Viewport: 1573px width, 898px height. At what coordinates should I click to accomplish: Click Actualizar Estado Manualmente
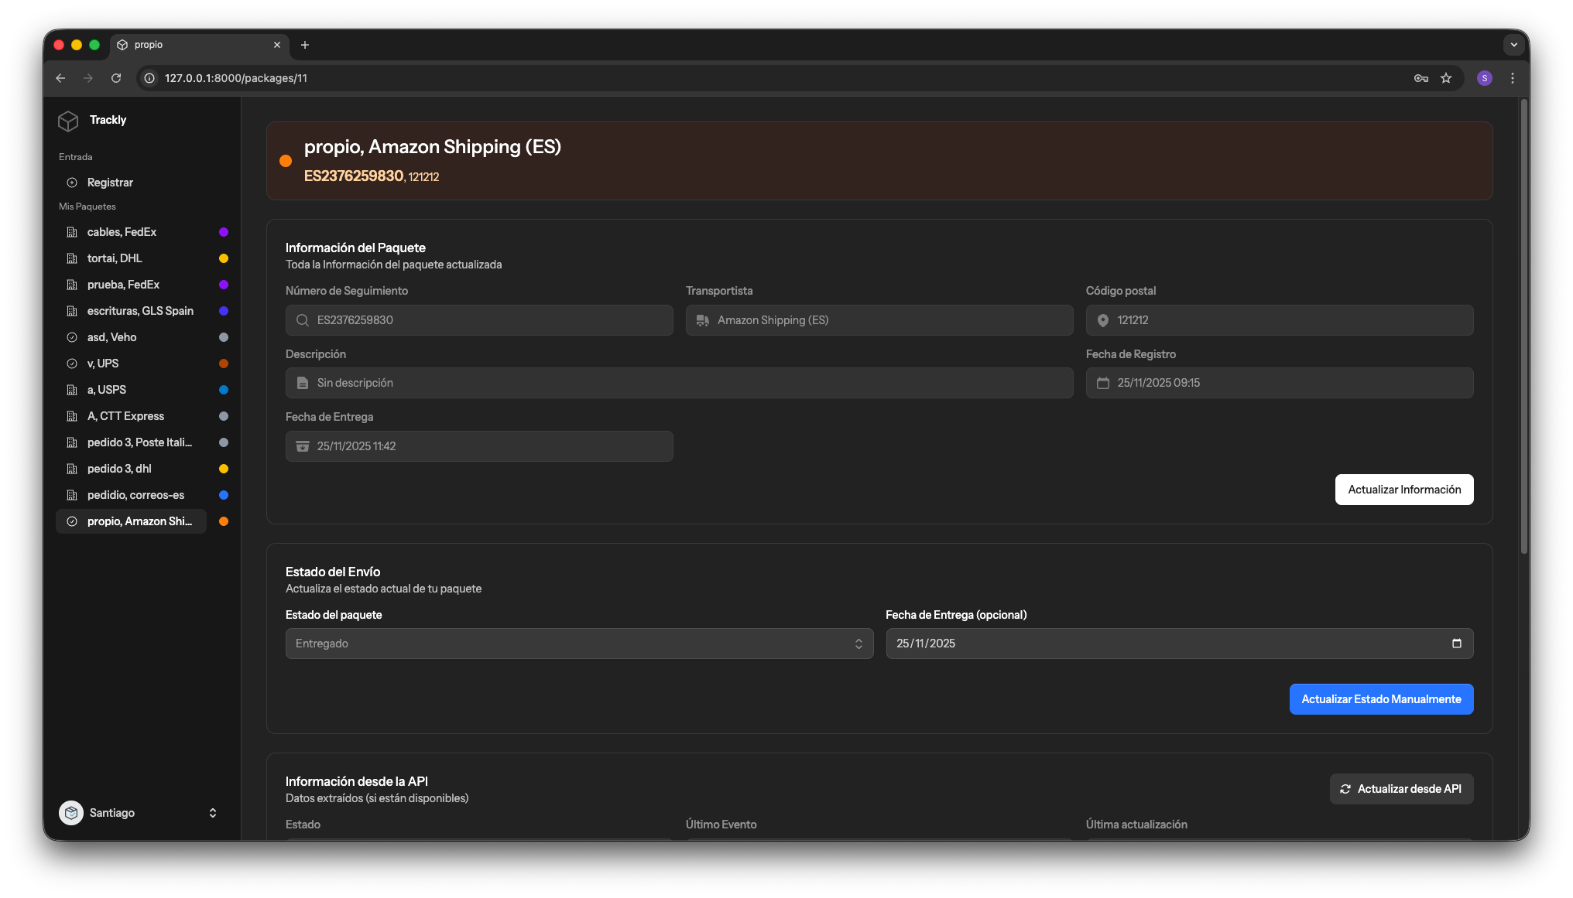(x=1381, y=698)
